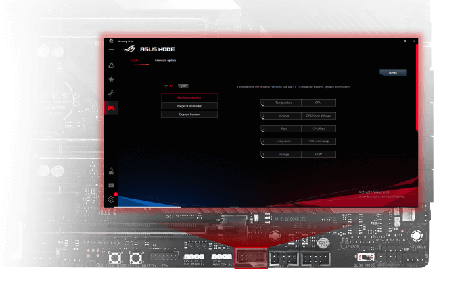Maximize the Armoury Crate window
This screenshot has height=291, width=462.
coord(405,41)
